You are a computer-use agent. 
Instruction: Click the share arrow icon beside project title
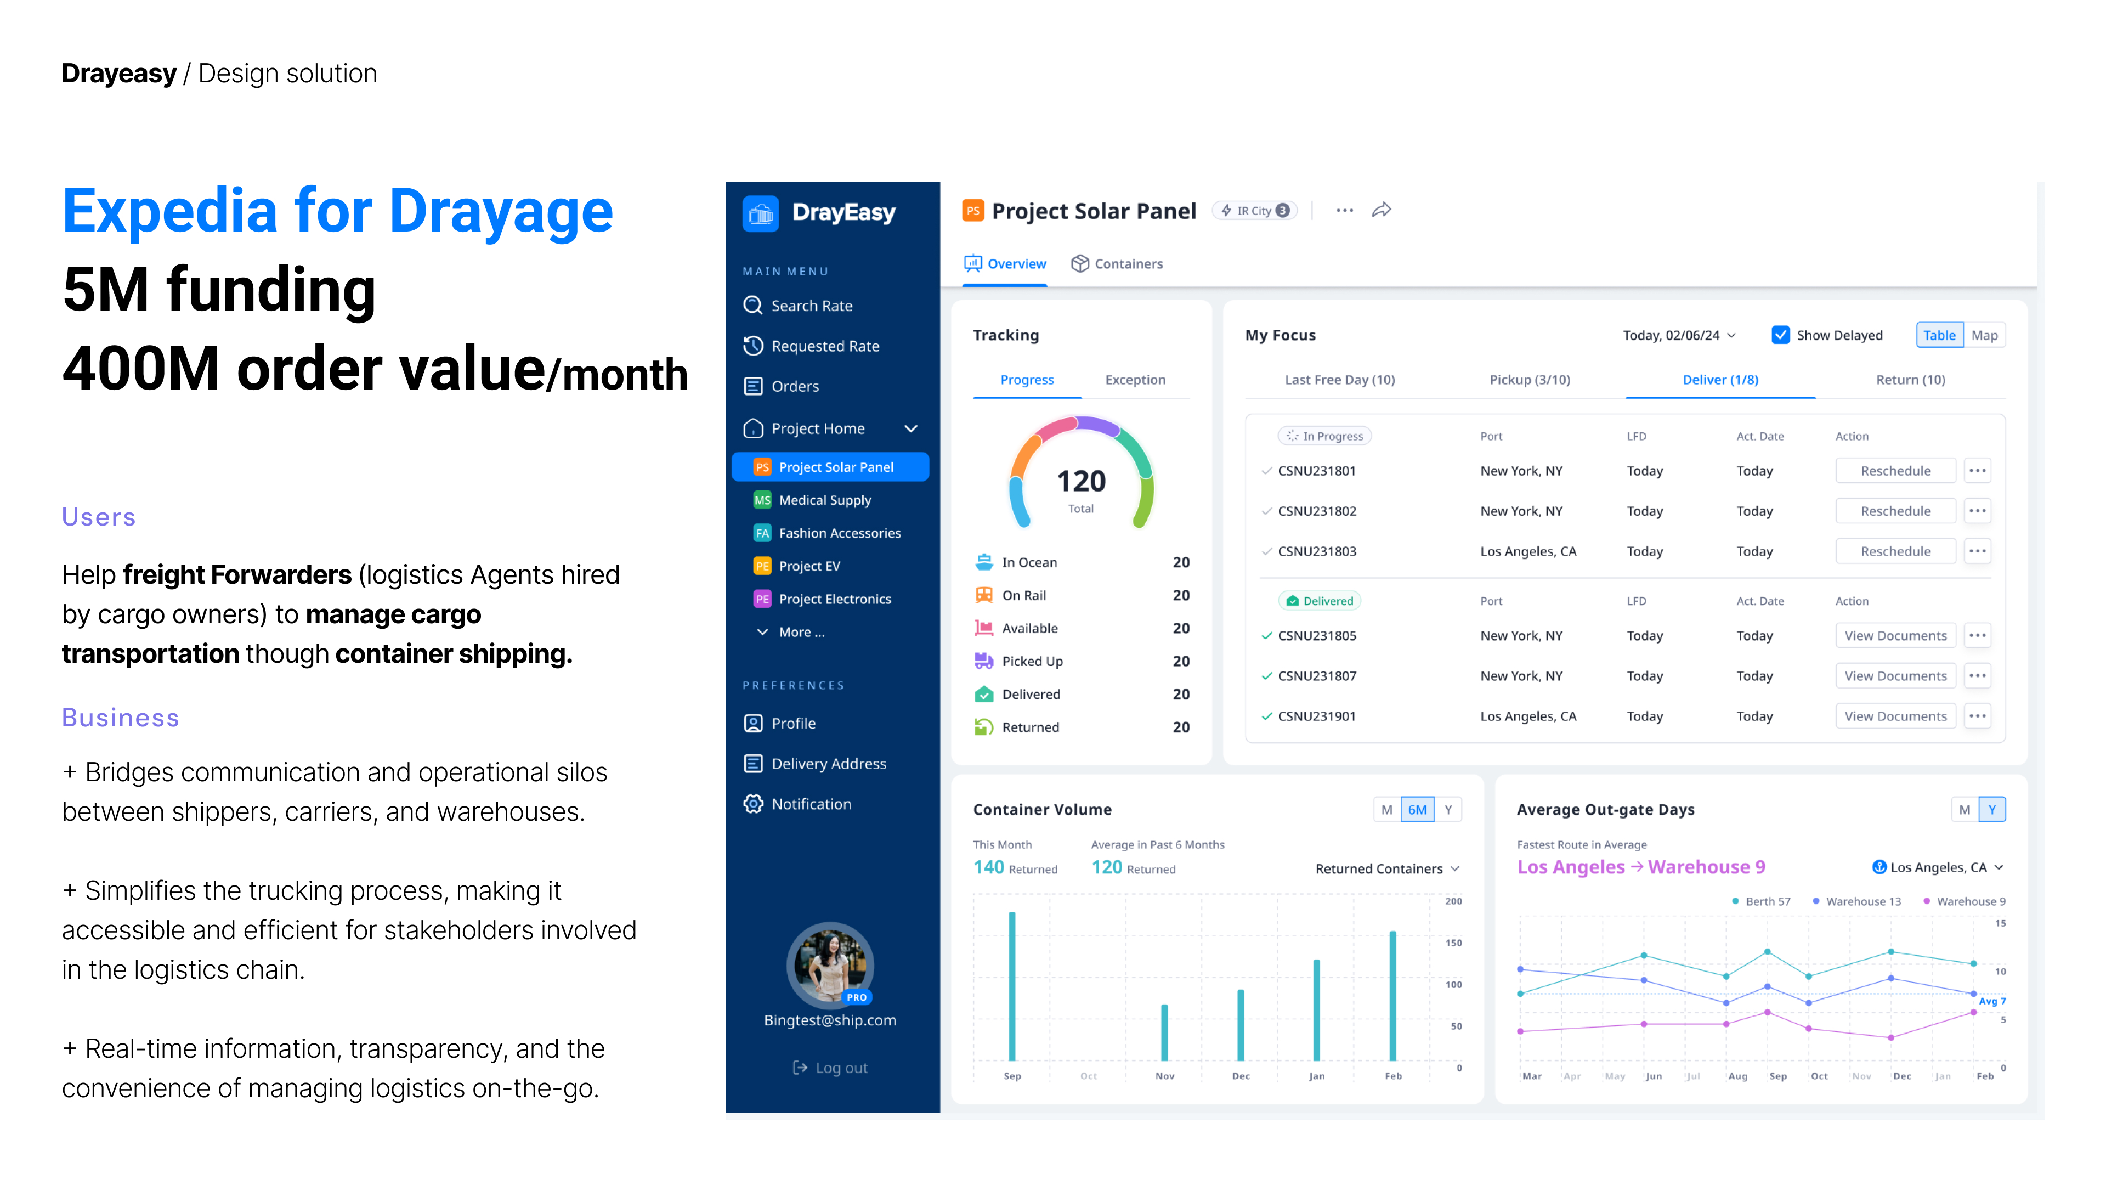[1381, 210]
